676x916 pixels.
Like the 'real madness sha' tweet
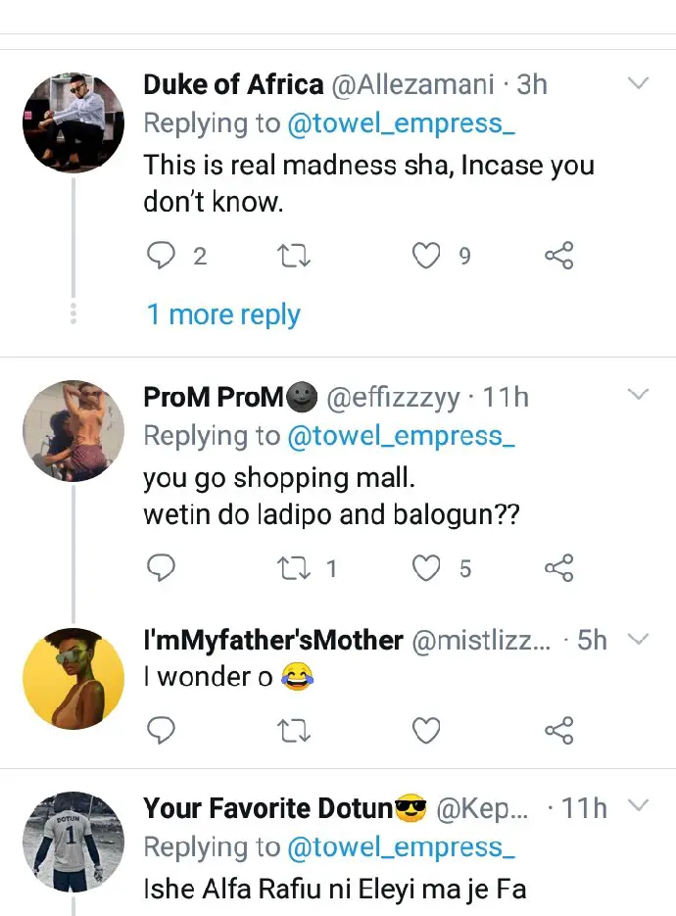coord(426,256)
